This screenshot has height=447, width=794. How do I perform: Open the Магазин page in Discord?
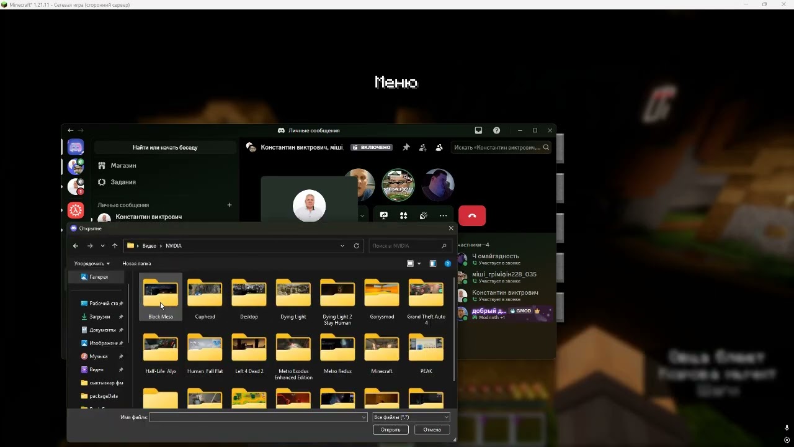coord(165,166)
